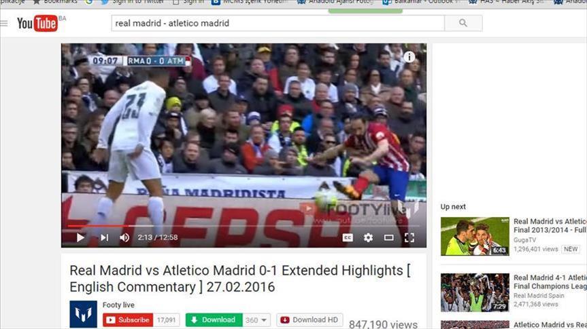587x329 pixels.
Task: Mute the video volume speaker icon
Action: click(124, 237)
